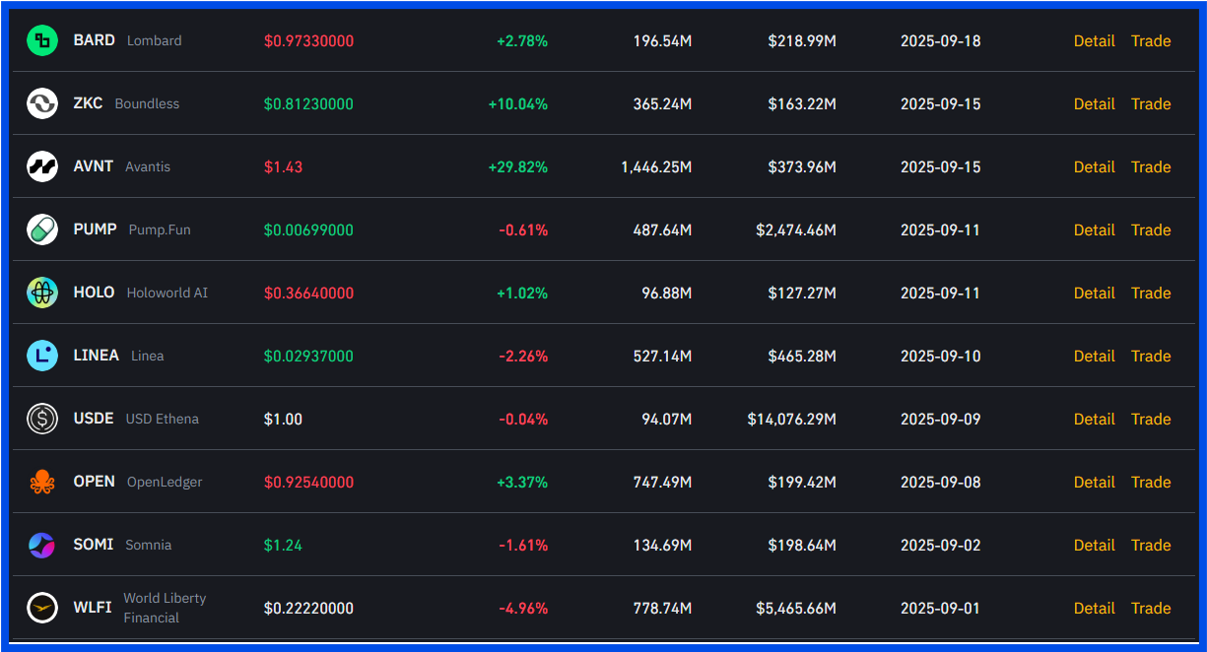Image resolution: width=1207 pixels, height=652 pixels.
Task: Click the USDE USD Ethena icon
Action: tap(42, 419)
